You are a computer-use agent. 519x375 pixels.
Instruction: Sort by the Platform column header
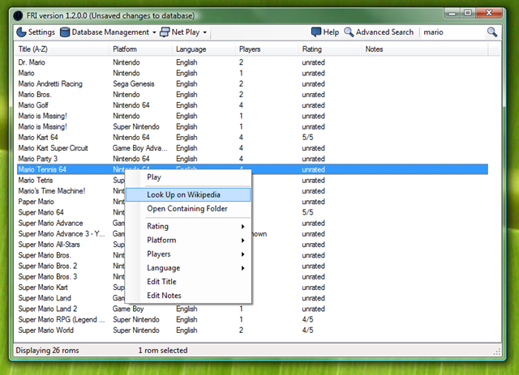[x=140, y=49]
